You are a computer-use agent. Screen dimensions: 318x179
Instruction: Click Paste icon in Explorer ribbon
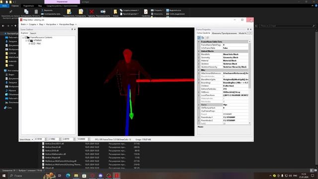tap(36, 12)
